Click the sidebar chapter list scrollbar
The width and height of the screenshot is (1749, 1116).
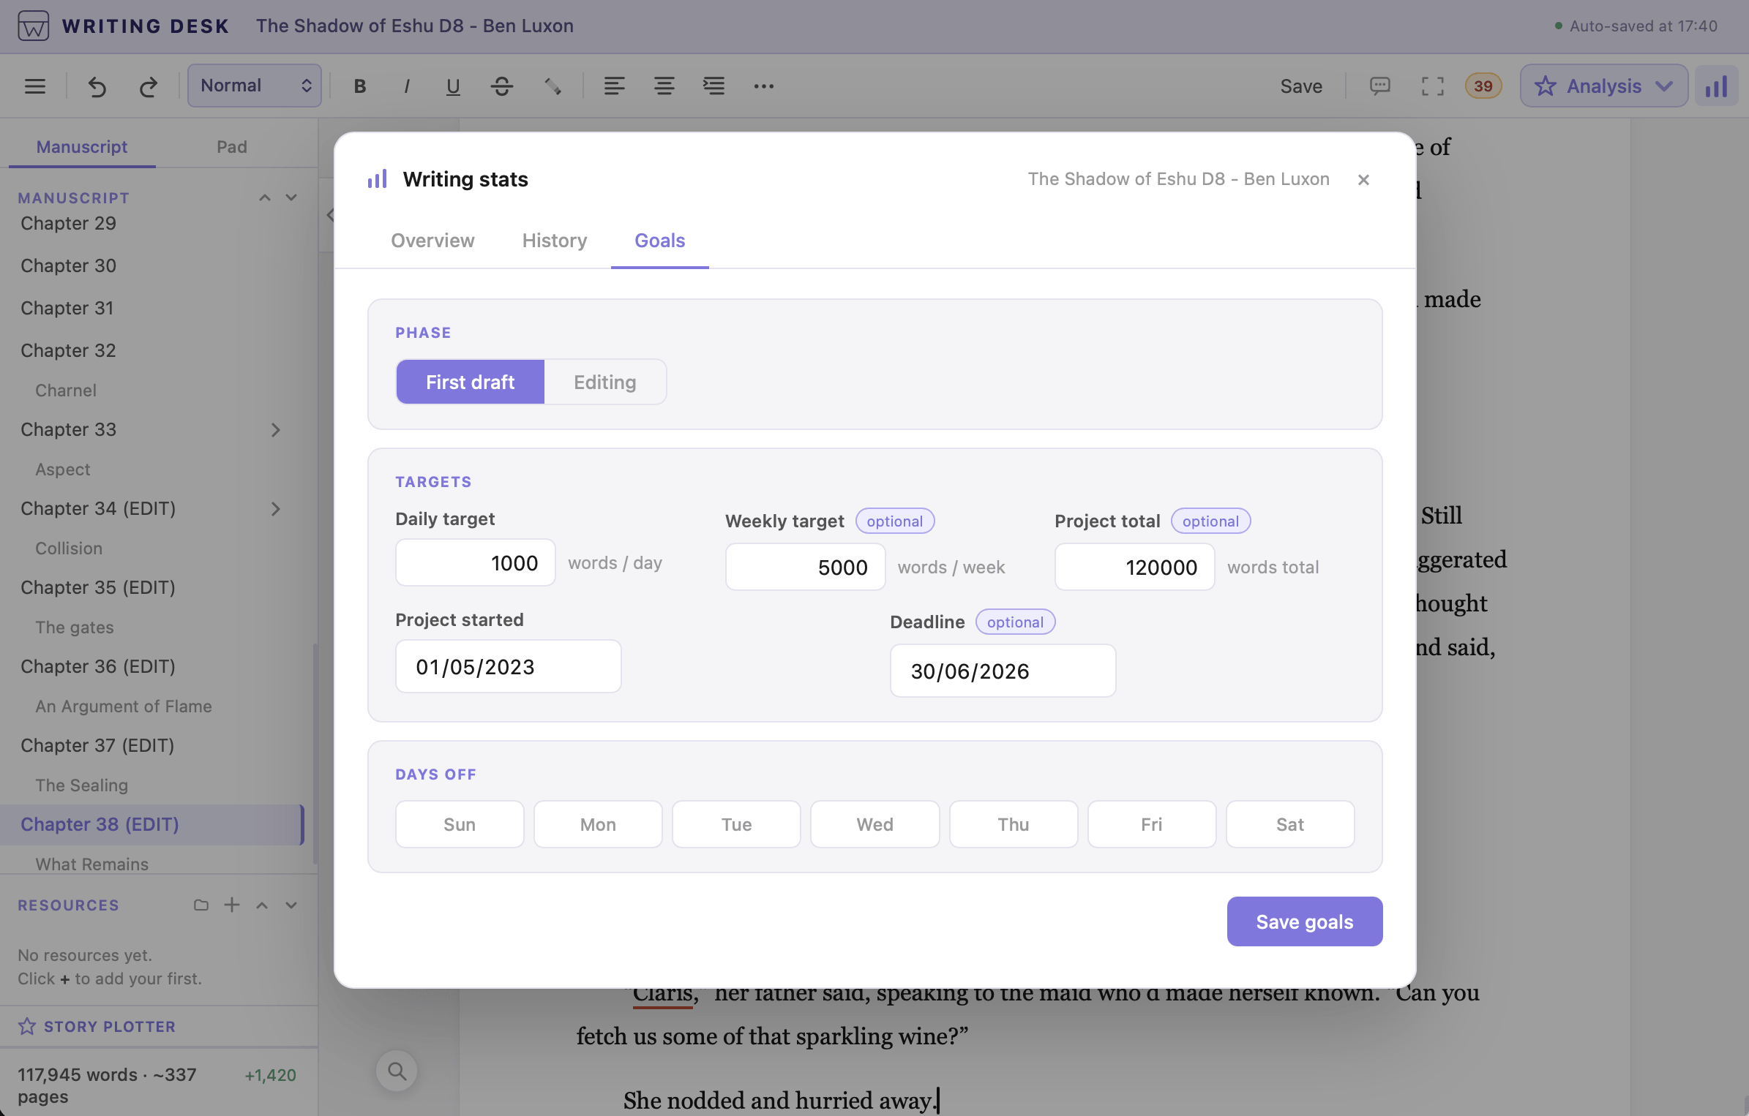(x=315, y=753)
